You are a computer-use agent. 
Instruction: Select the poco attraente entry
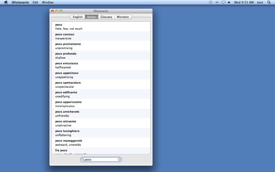101,123
